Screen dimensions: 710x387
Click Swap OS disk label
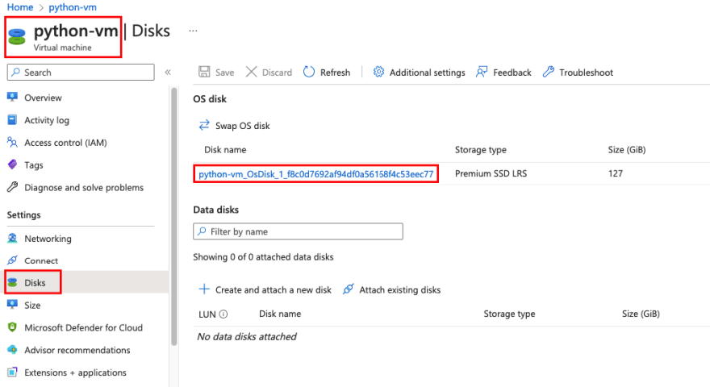[242, 126]
